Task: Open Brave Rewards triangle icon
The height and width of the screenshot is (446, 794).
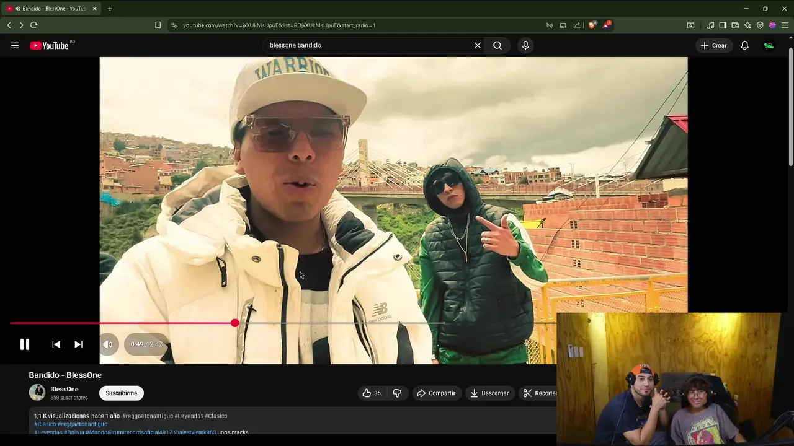Action: (x=607, y=25)
